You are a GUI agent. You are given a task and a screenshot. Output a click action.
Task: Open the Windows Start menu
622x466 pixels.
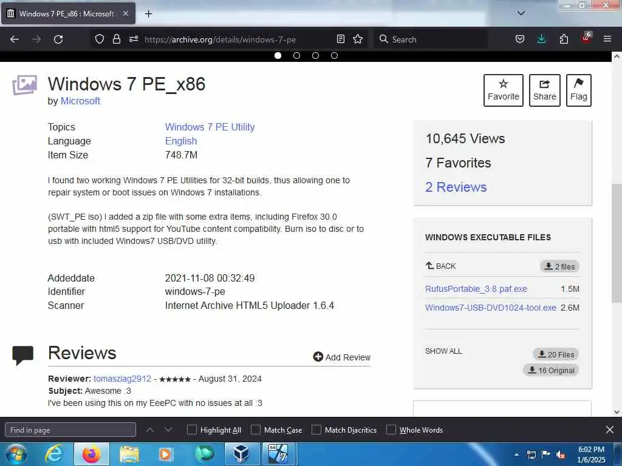coord(16,454)
